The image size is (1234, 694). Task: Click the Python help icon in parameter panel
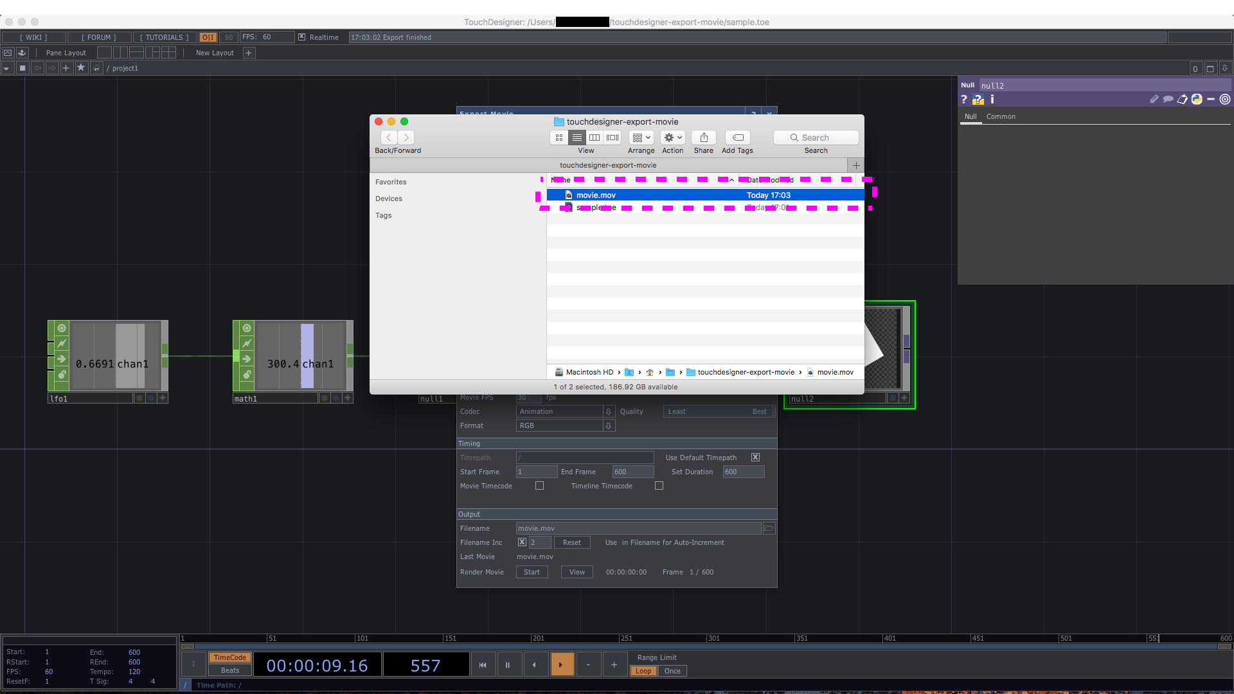[x=978, y=100]
